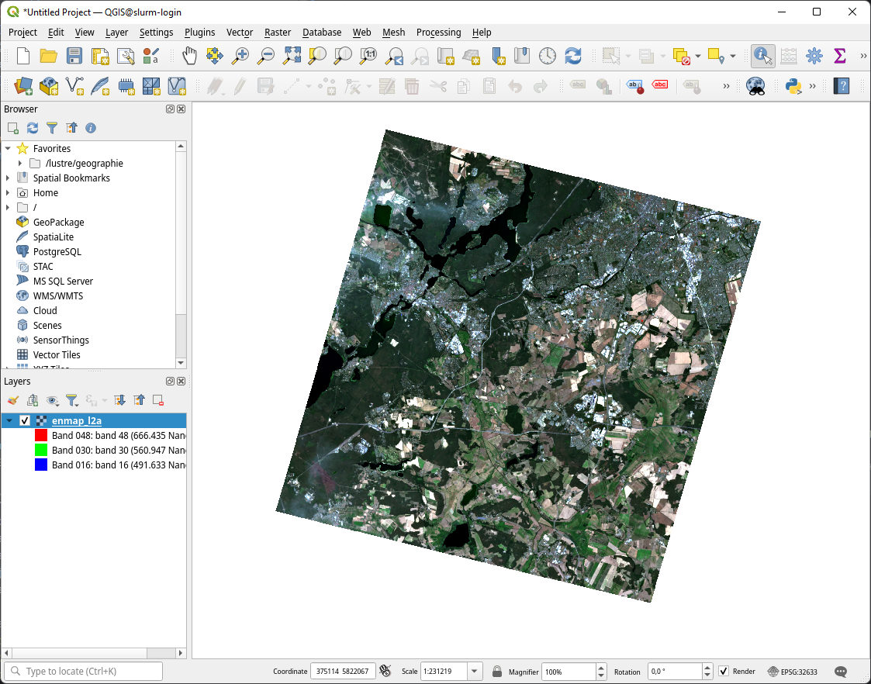Open the Project menu

[22, 33]
